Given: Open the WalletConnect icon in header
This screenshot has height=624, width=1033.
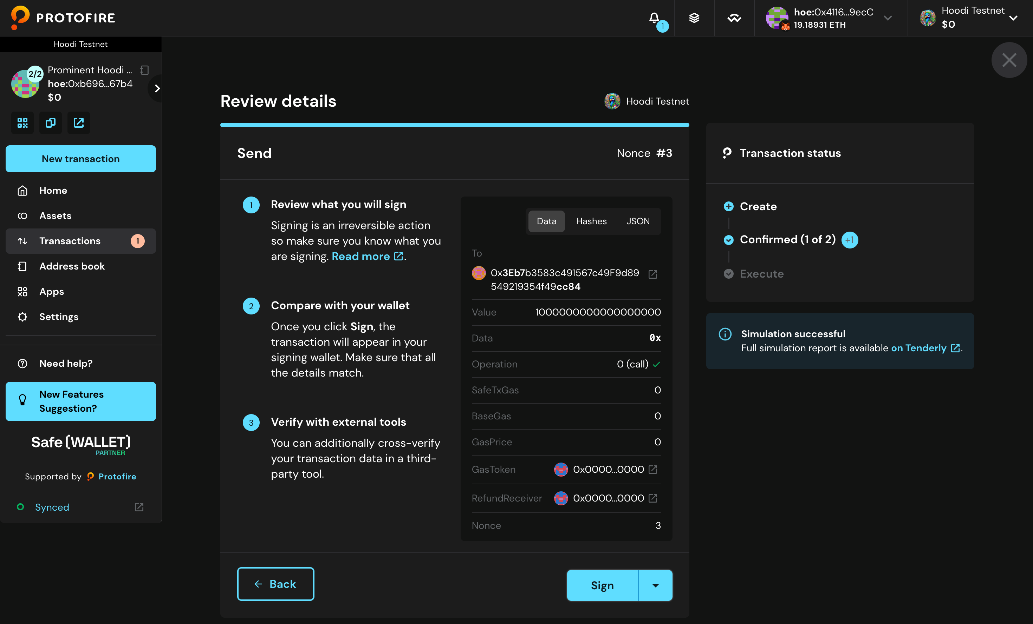Looking at the screenshot, I should pyautogui.click(x=734, y=18).
